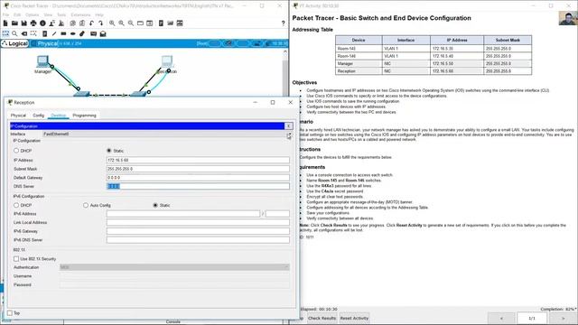The width and height of the screenshot is (578, 325).
Task: Switch to the Physical tab in Reception window
Action: pos(18,116)
